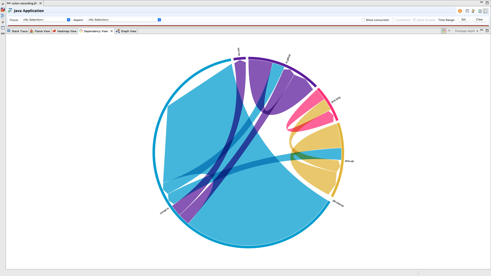Click the edit page pencil icon
The height and width of the screenshot is (276, 491).
click(x=473, y=11)
